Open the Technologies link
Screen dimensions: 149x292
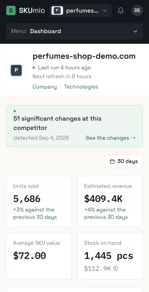tap(81, 87)
